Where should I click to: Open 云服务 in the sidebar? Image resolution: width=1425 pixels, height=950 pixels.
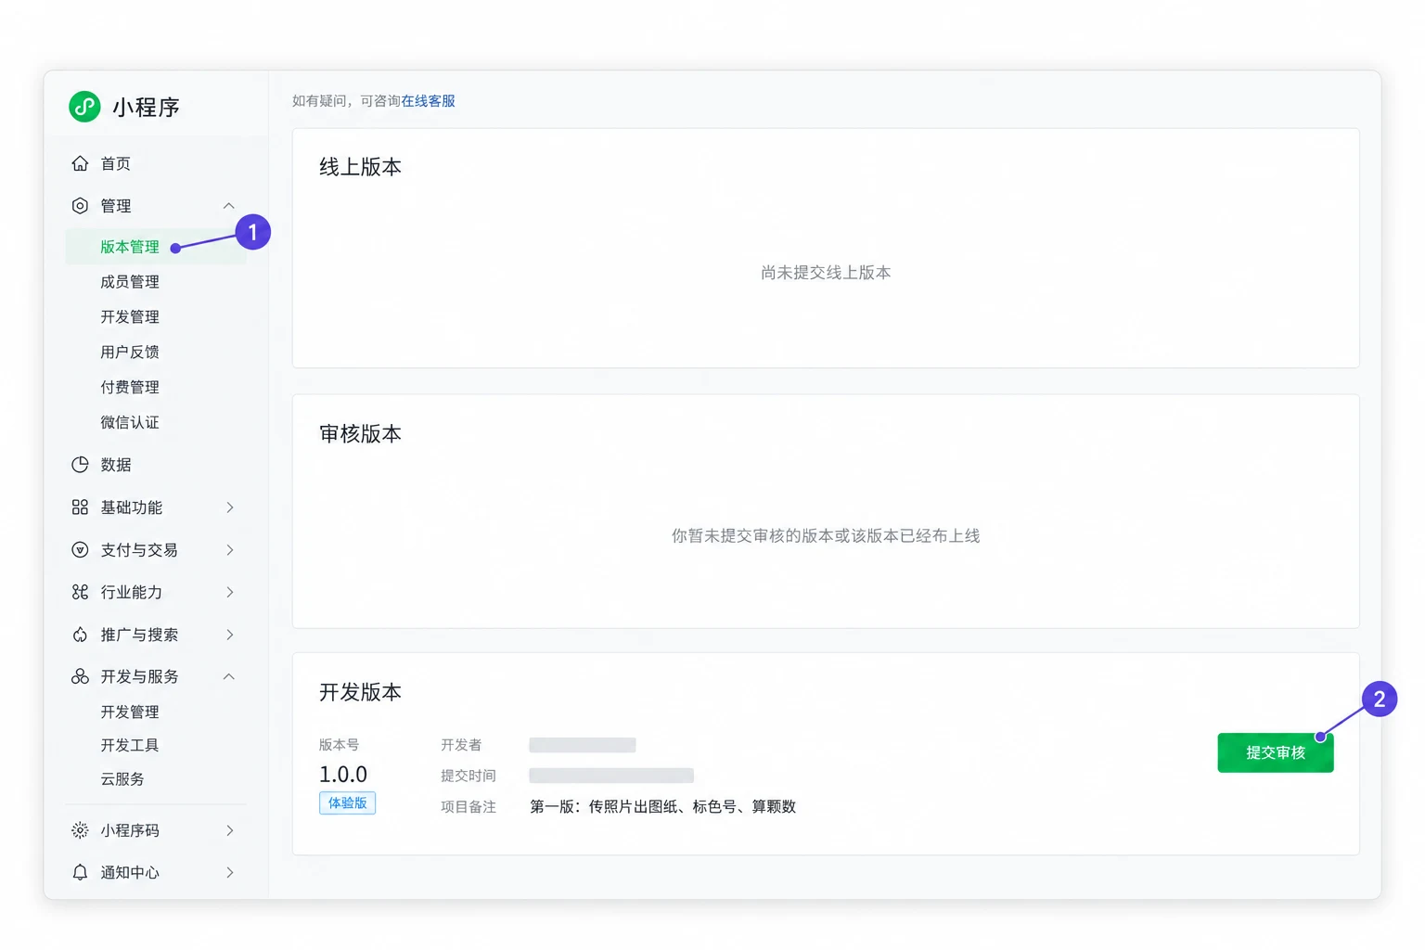click(122, 779)
